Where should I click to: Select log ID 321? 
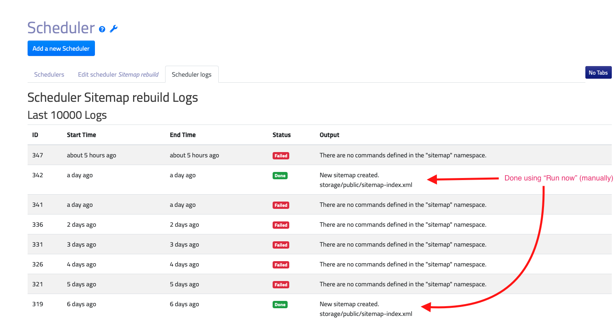coord(38,284)
